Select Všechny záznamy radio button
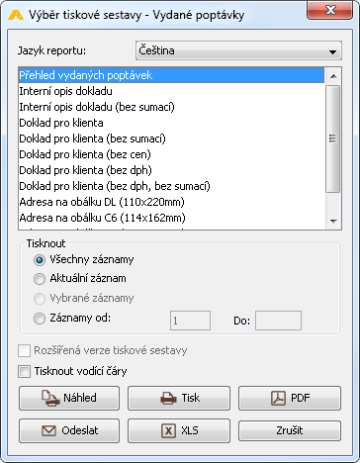The image size is (360, 463). click(40, 260)
